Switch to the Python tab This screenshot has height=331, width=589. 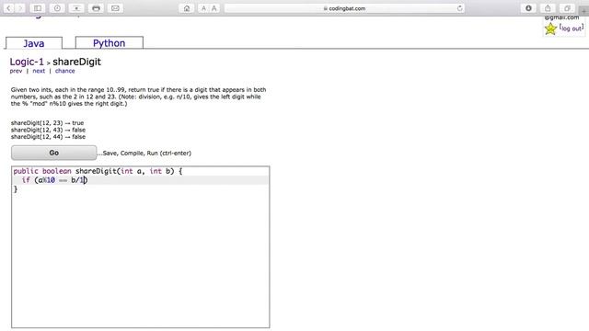click(x=109, y=42)
